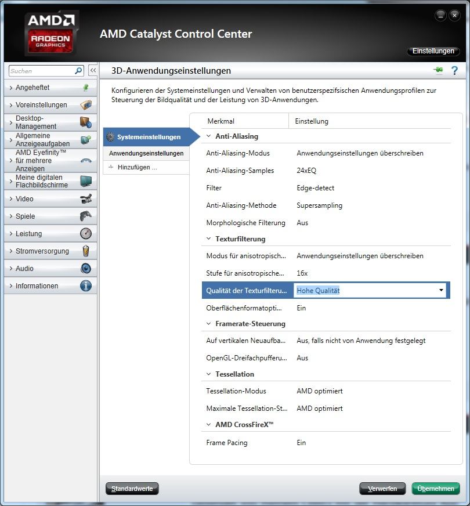Open the Informationen menu section
Viewport: 470px width, 506px height.
[50, 286]
